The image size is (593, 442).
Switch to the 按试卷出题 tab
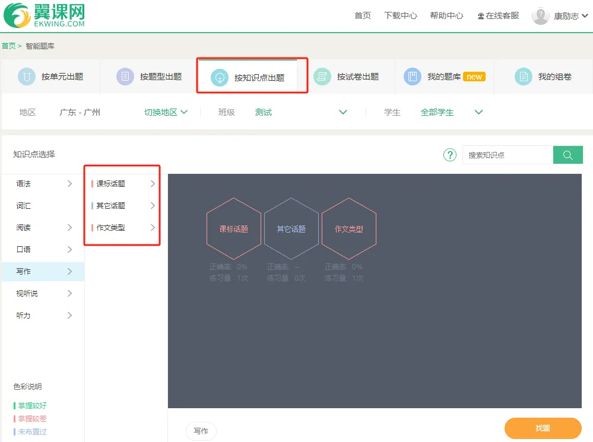(346, 77)
